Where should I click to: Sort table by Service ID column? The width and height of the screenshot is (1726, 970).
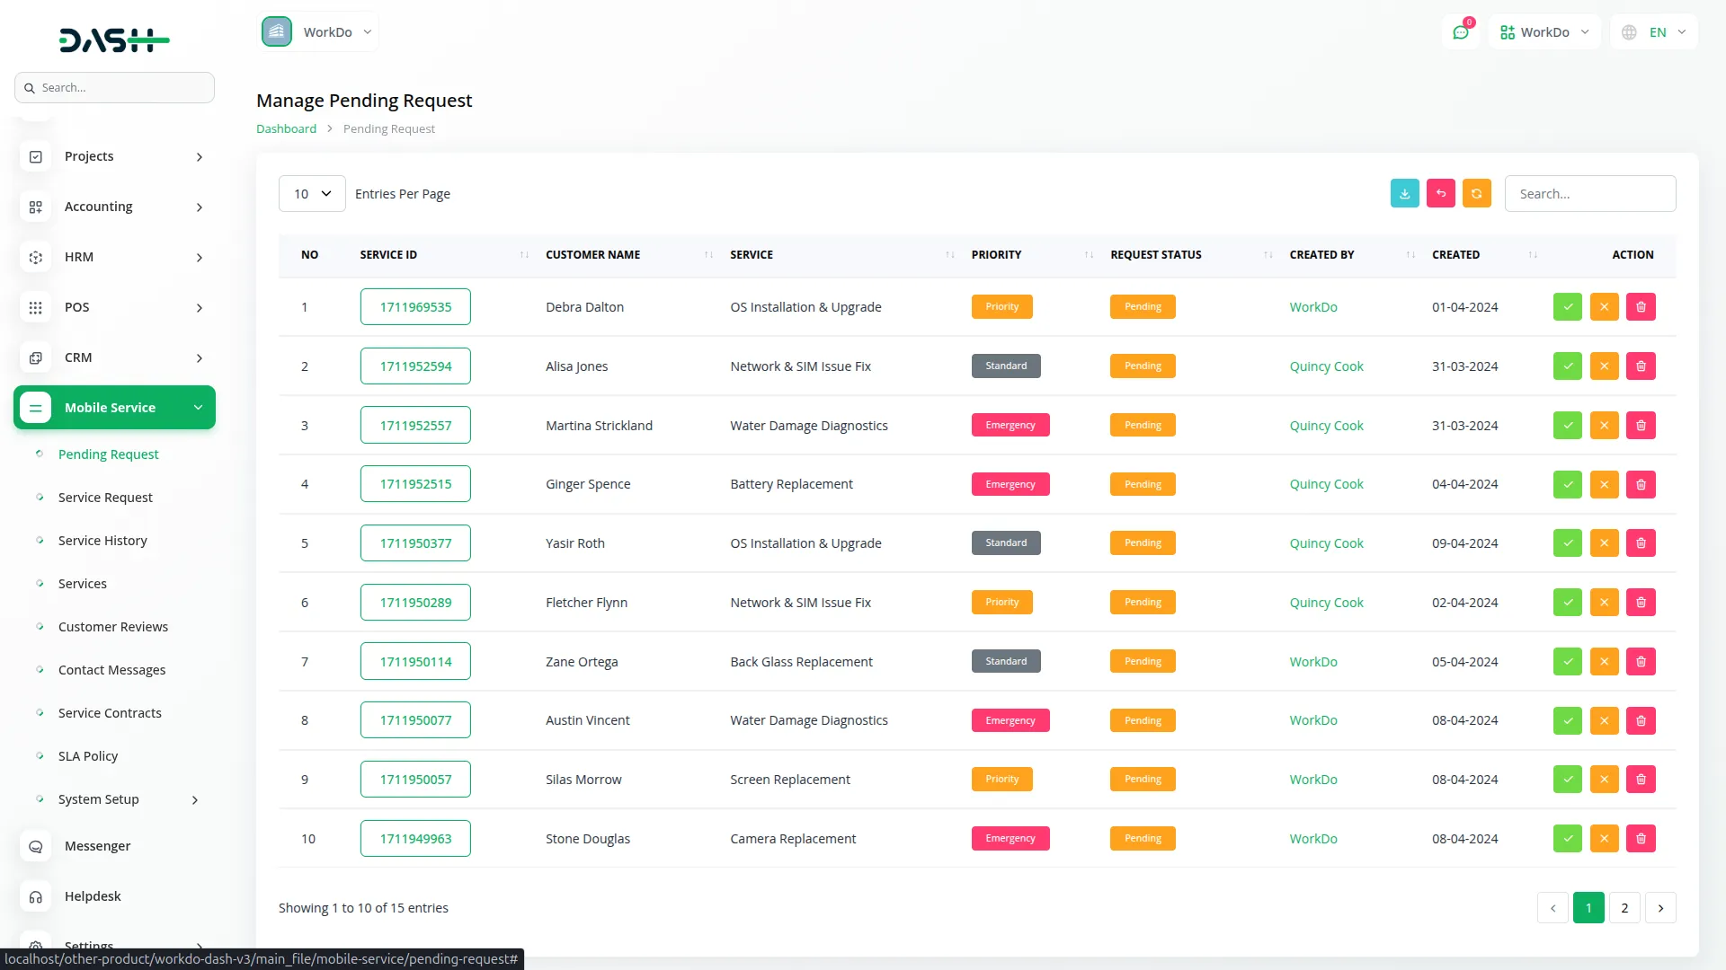pyautogui.click(x=388, y=255)
